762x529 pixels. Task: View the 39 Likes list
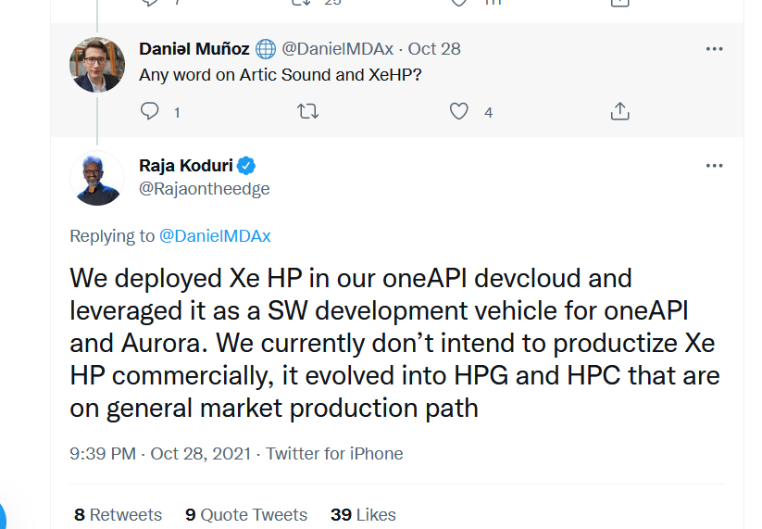click(x=363, y=514)
